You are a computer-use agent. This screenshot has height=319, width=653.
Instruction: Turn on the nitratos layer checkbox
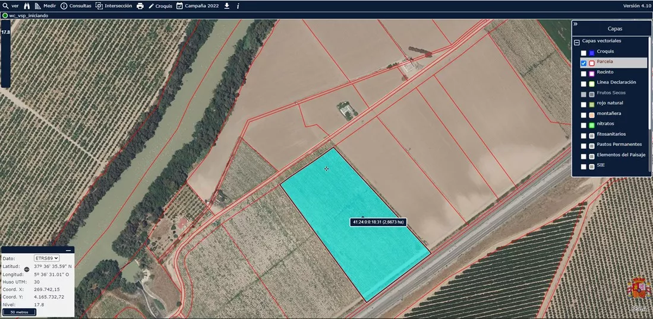(583, 125)
